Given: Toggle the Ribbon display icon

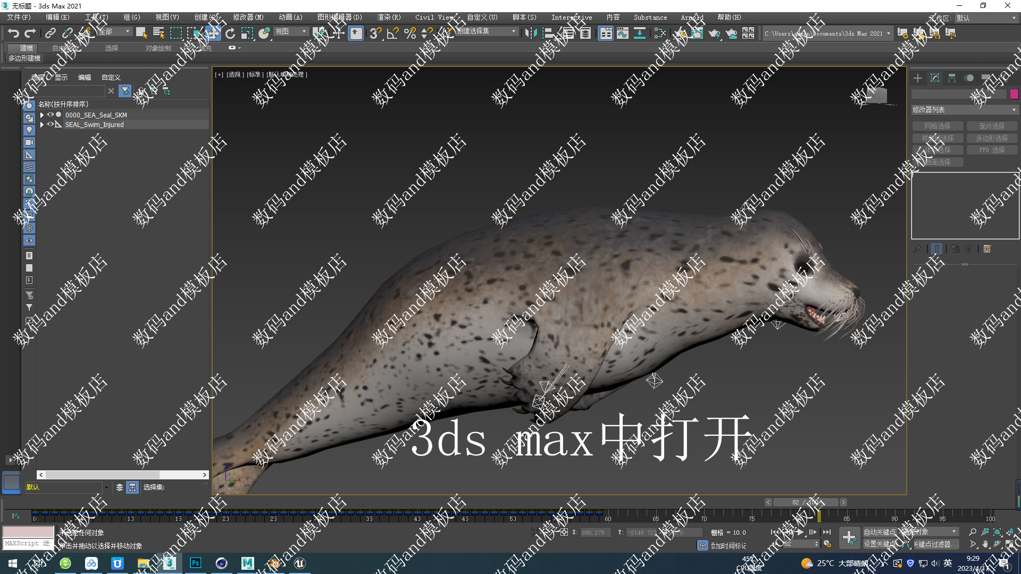Looking at the screenshot, I should 606,33.
